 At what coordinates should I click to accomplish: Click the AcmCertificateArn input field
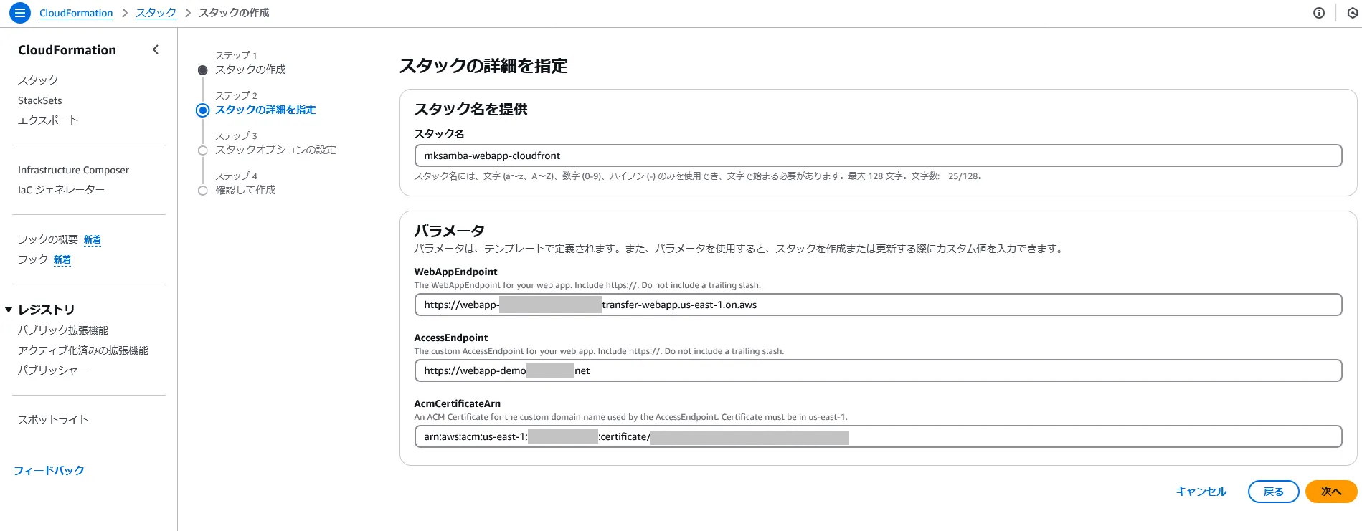(878, 436)
